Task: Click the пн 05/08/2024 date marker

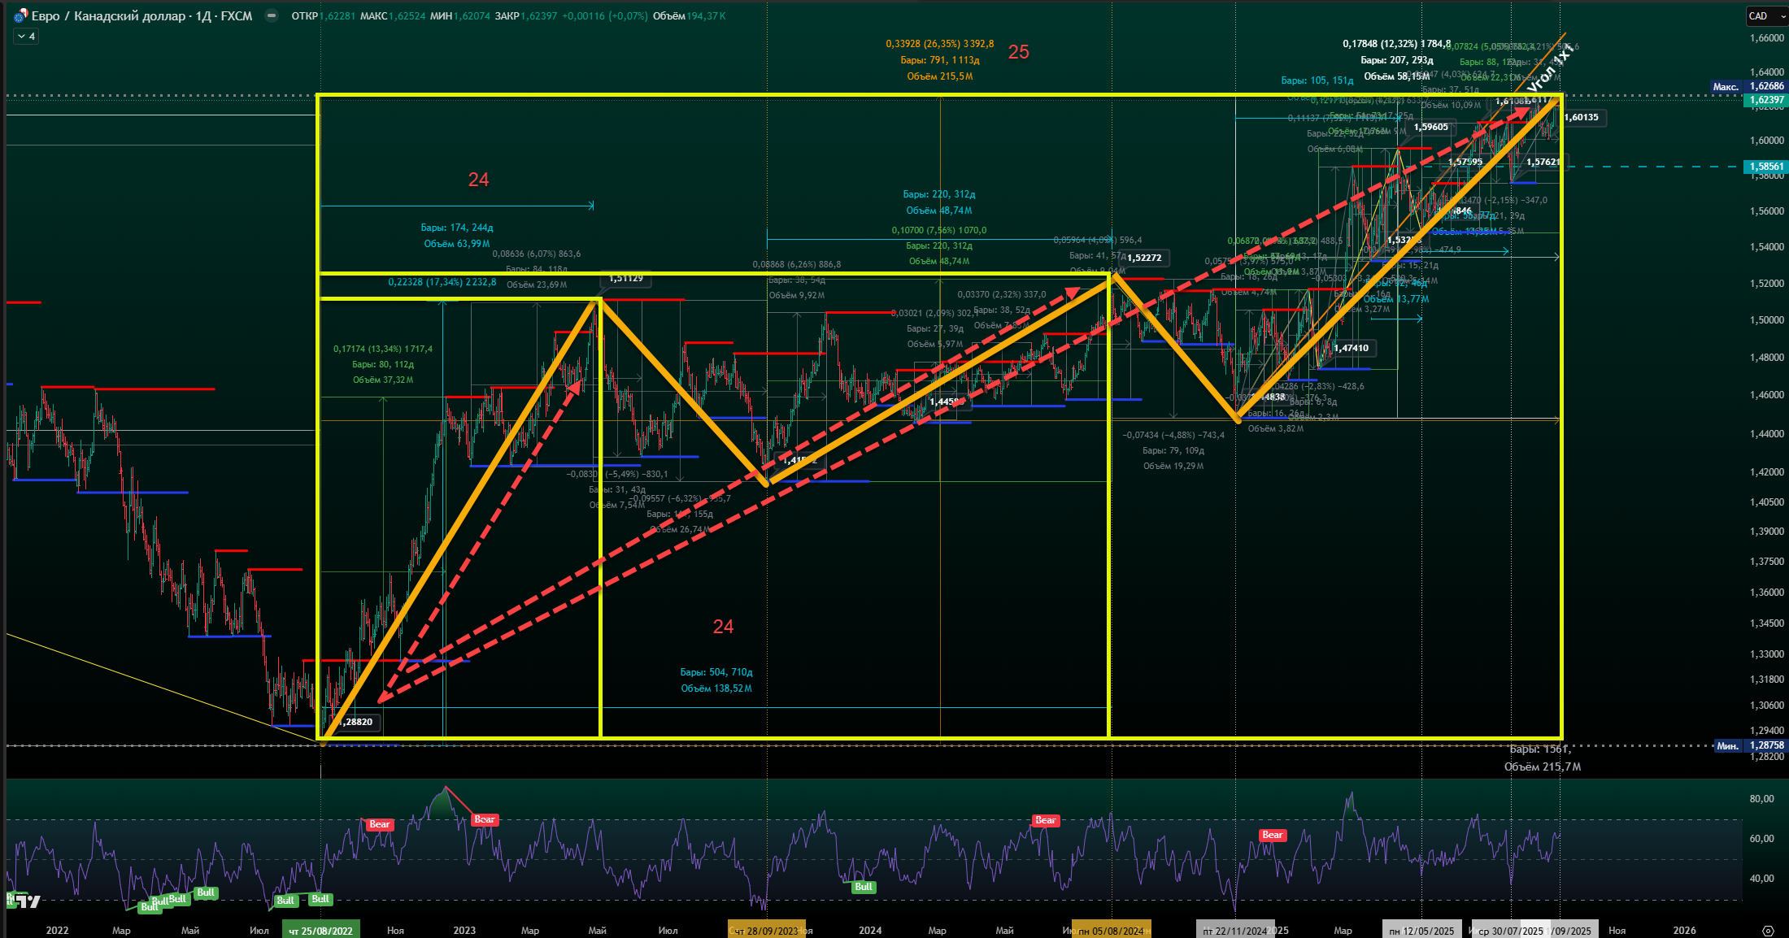Action: [x=1111, y=931]
